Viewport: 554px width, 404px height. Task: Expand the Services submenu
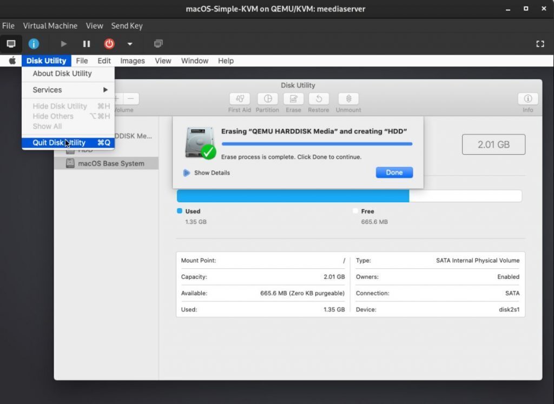tap(48, 90)
